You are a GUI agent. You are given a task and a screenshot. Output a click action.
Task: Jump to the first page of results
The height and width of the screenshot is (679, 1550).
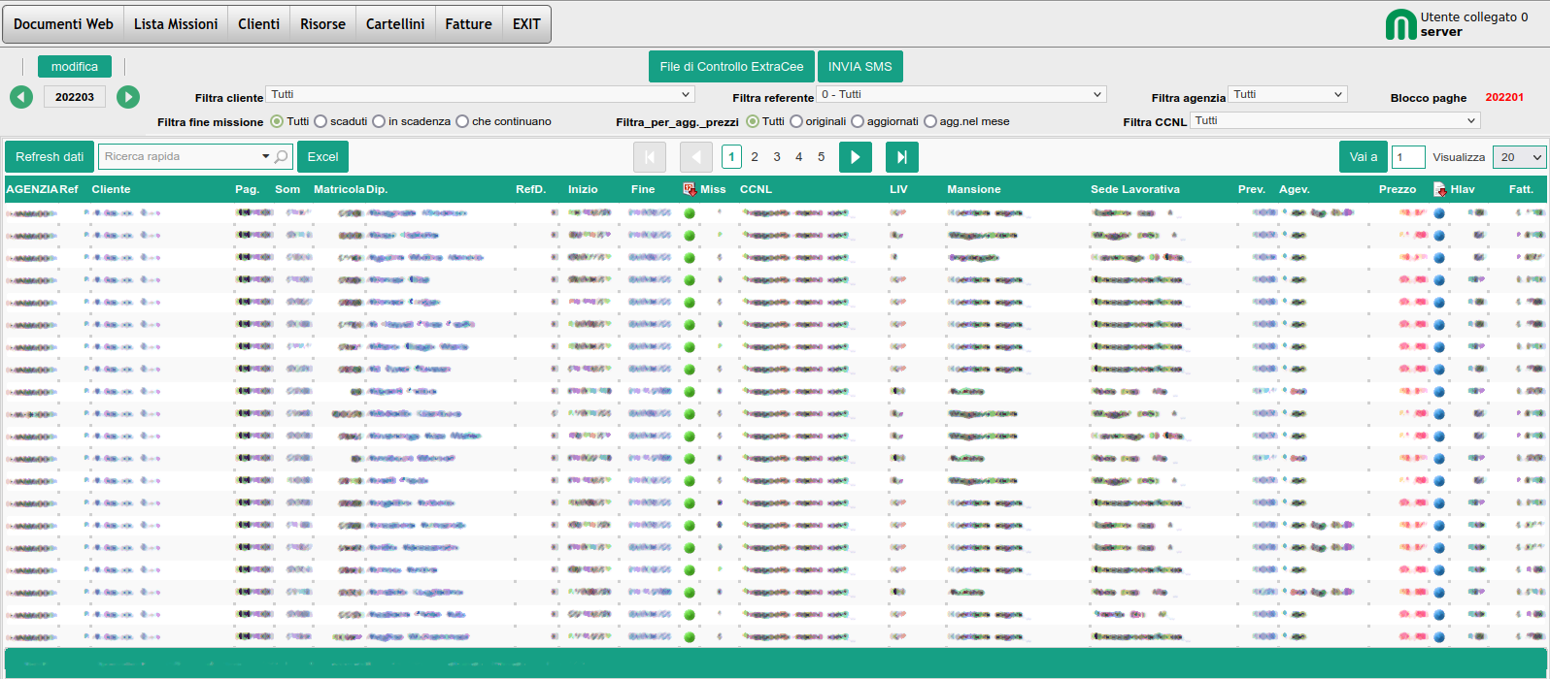[x=650, y=157]
